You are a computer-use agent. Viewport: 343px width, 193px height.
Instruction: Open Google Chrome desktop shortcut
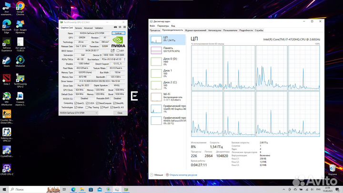tap(20, 8)
